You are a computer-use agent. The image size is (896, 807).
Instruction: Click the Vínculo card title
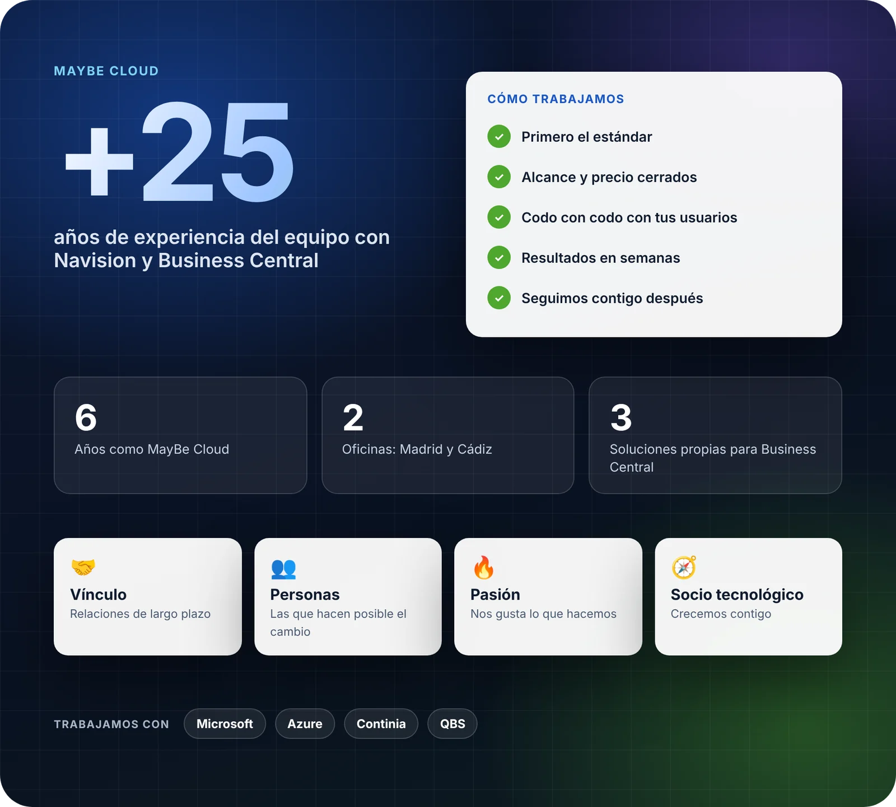[x=99, y=595]
